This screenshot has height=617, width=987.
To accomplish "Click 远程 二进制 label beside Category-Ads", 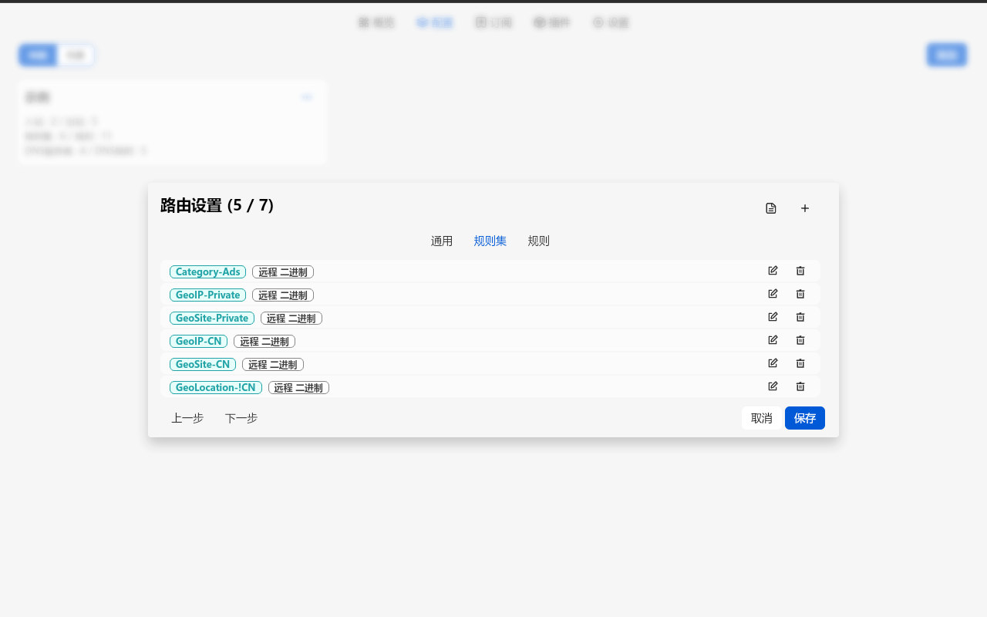I will coord(283,272).
